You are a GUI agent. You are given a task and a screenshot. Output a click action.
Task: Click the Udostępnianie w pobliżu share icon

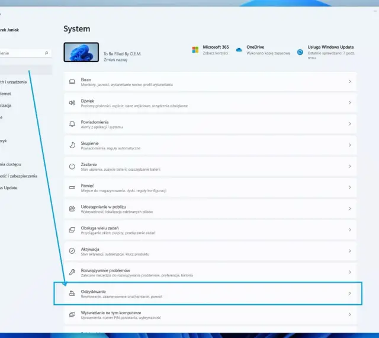[72, 209]
